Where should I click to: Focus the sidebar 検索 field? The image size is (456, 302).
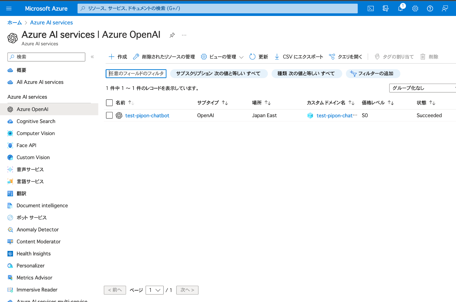[46, 57]
